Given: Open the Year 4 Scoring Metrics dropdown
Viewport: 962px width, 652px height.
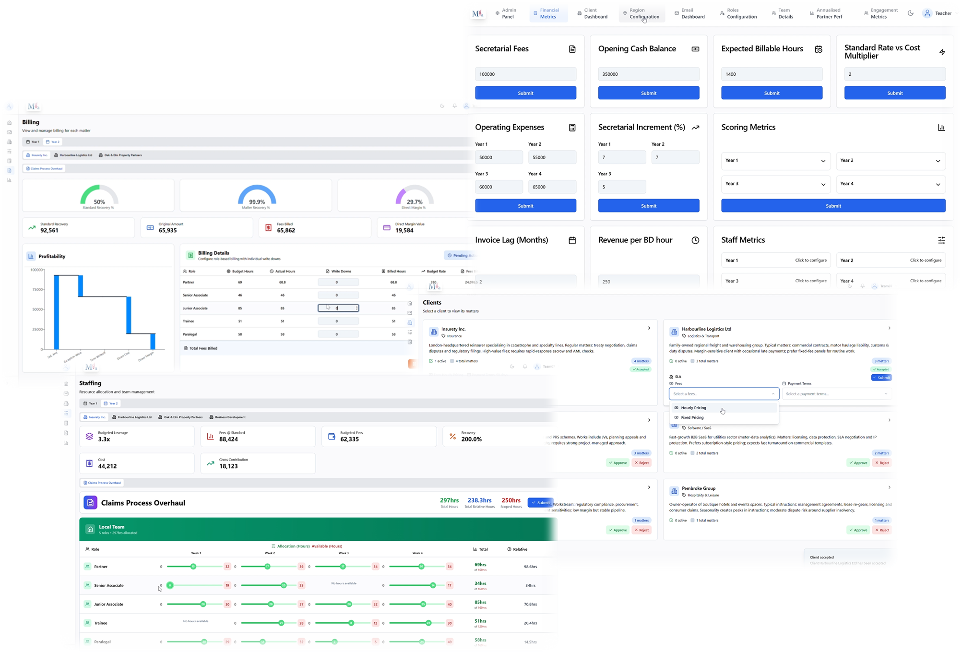Looking at the screenshot, I should coord(891,184).
